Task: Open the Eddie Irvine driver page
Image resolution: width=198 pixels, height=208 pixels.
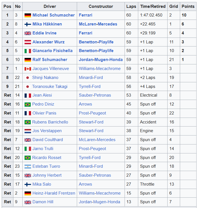Action: (x=44, y=33)
